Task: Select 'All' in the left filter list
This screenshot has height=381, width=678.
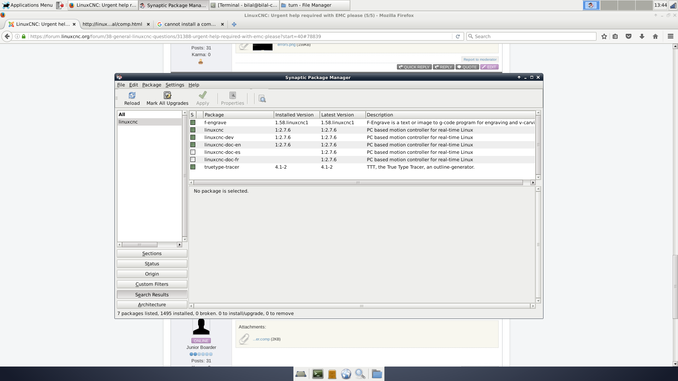Action: click(x=149, y=115)
